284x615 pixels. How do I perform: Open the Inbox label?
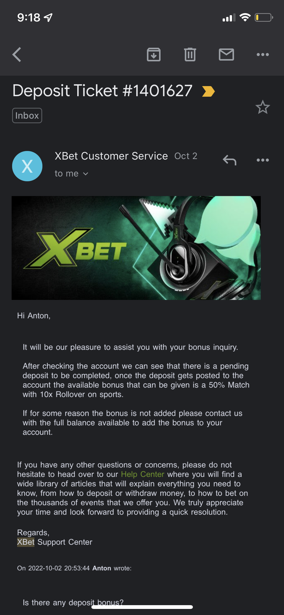pyautogui.click(x=27, y=116)
